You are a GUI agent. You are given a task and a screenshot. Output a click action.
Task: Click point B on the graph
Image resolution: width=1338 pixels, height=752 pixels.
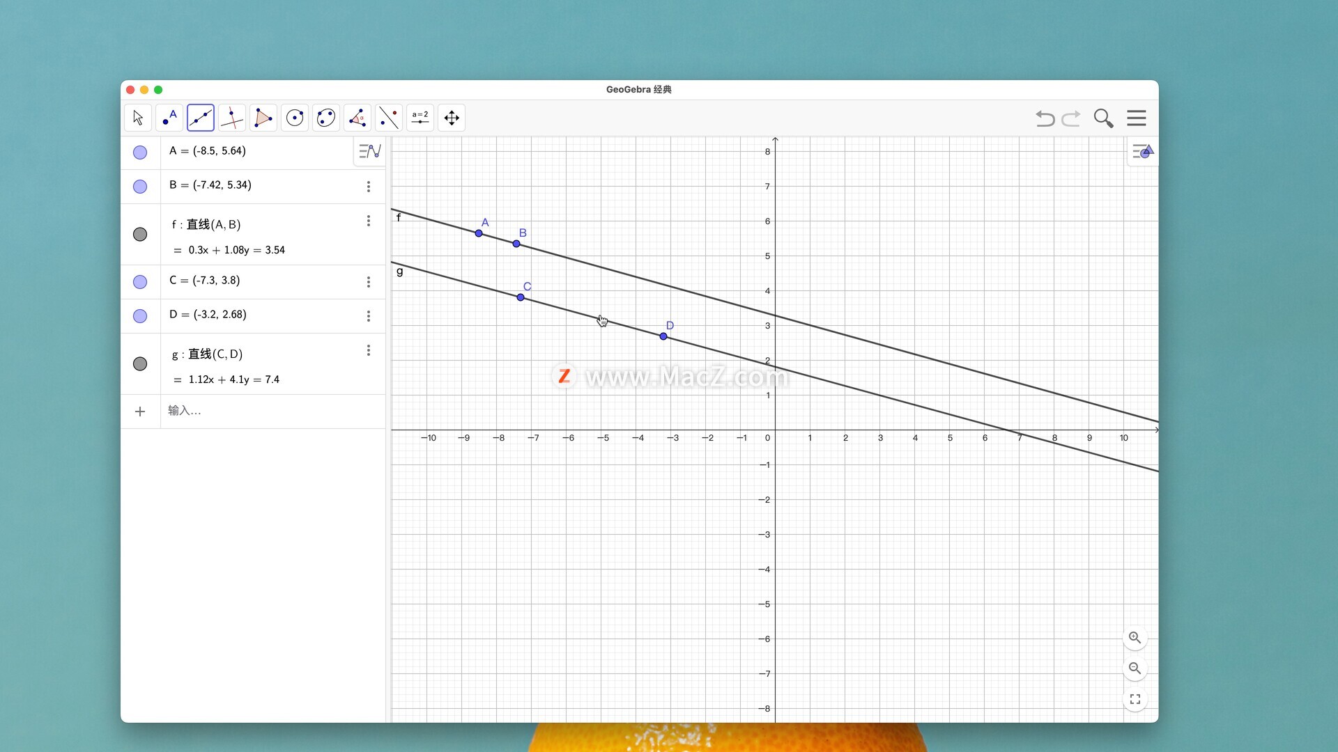(x=516, y=244)
